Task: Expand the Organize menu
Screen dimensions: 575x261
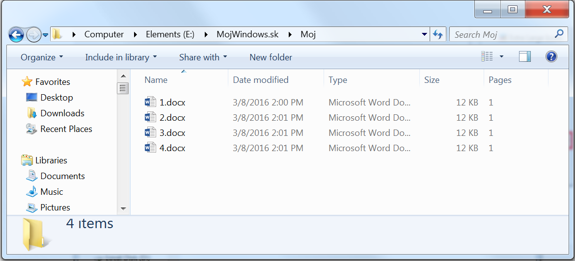Action: point(42,57)
